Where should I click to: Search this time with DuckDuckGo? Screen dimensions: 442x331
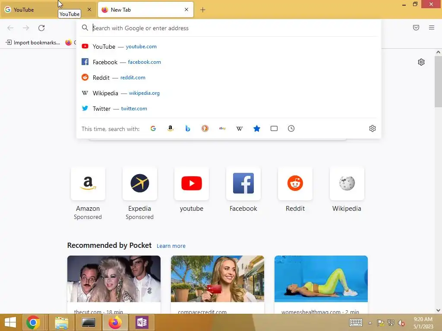click(x=205, y=128)
